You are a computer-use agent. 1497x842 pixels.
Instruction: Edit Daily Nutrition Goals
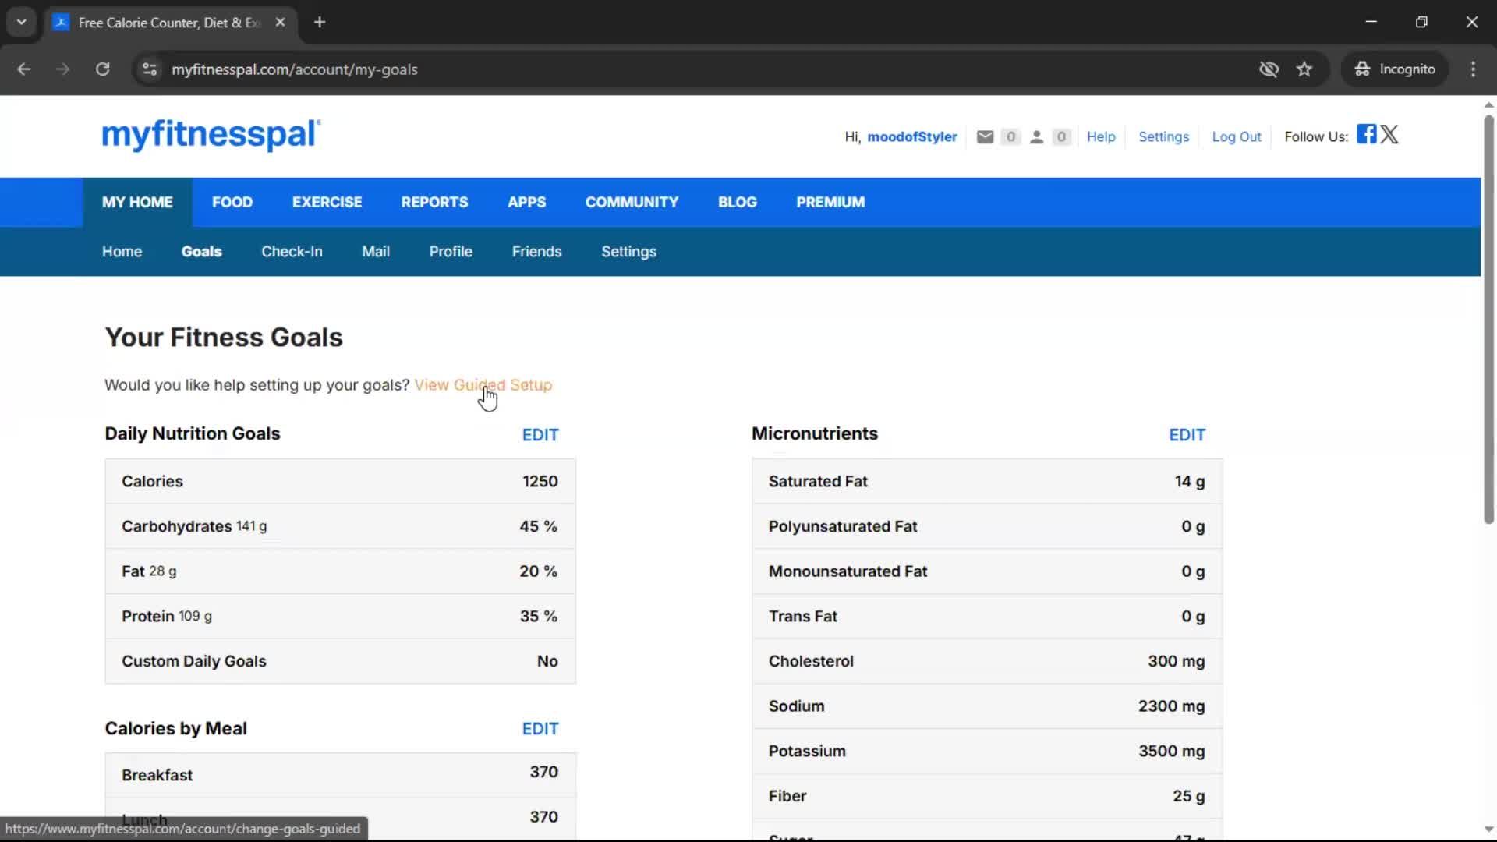[x=540, y=435]
